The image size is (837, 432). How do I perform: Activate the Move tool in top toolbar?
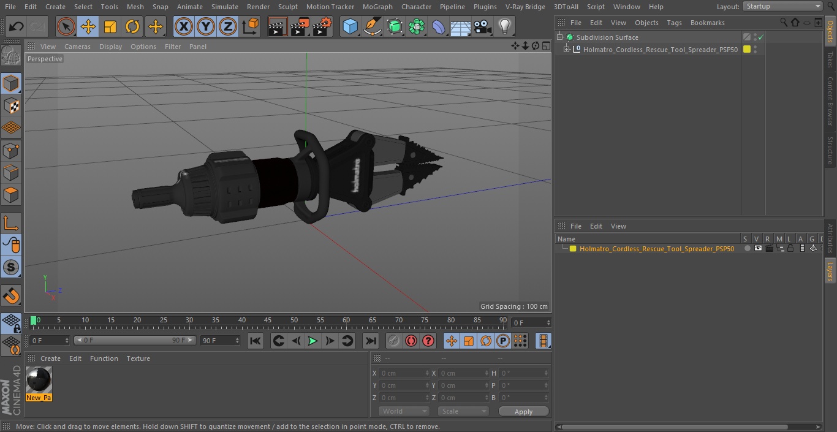click(88, 26)
